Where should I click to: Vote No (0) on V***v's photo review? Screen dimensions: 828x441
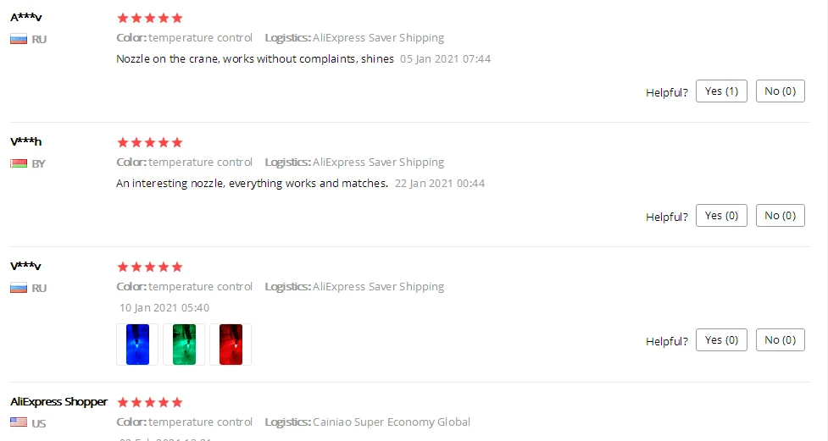click(780, 340)
